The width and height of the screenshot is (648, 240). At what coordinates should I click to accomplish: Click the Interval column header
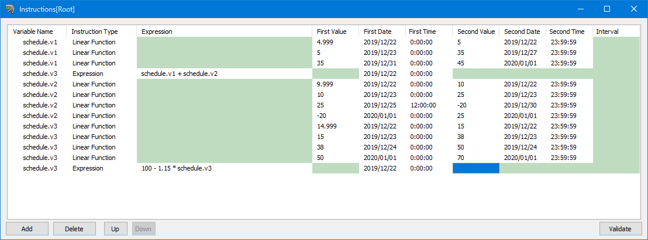click(x=616, y=32)
